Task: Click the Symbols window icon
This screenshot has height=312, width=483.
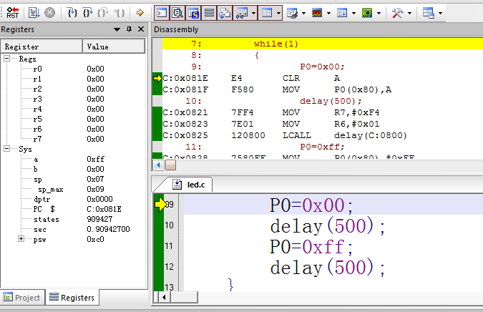Action: [x=193, y=12]
